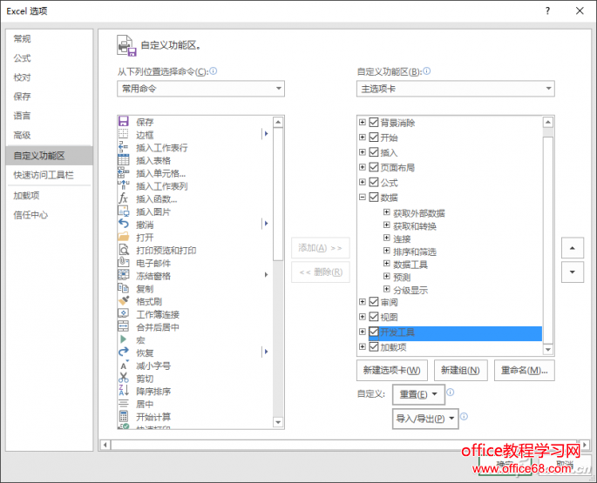Click the 宏 macro play icon
This screenshot has height=483, width=597.
point(124,339)
